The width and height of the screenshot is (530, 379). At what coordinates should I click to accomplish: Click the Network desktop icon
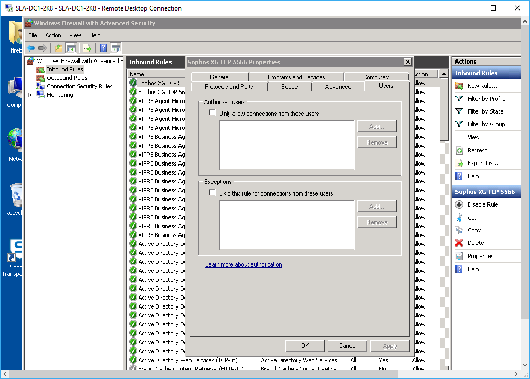pos(15,139)
